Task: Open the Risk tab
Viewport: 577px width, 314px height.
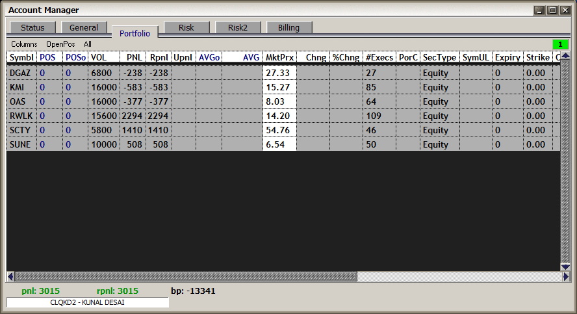Action: pyautogui.click(x=186, y=27)
